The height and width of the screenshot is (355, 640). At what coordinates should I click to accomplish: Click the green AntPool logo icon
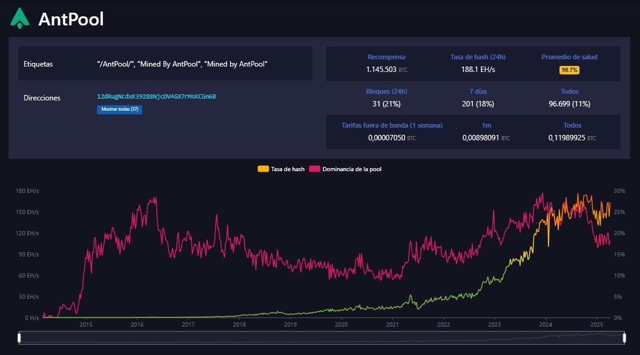20,19
